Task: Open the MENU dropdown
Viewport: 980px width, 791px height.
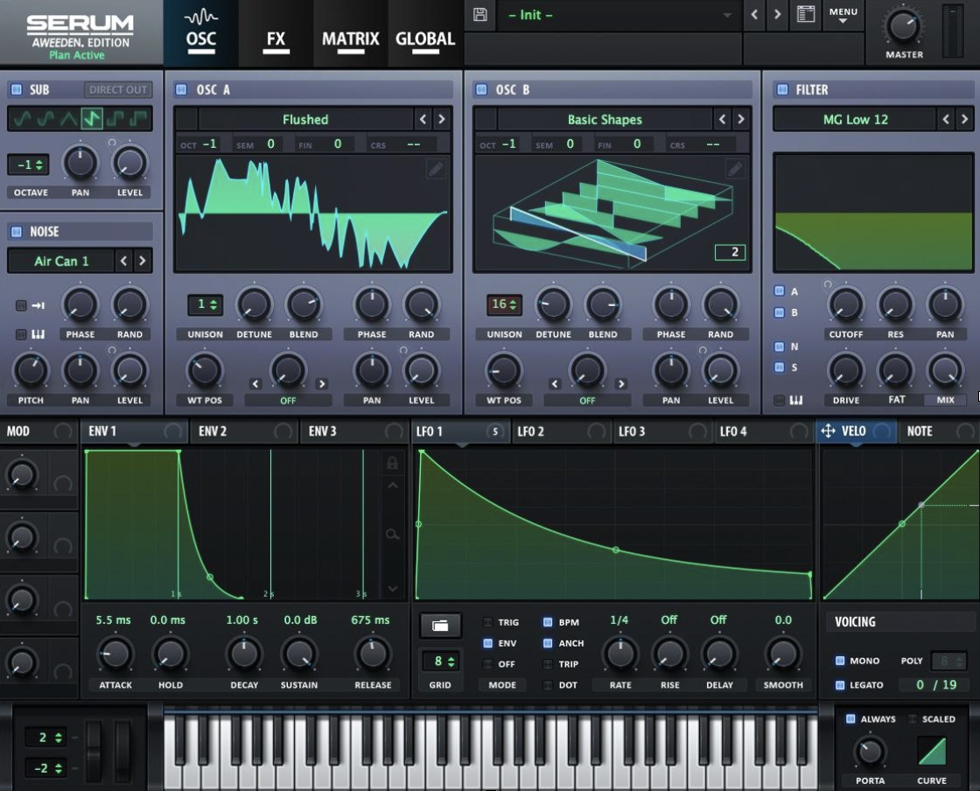Action: coord(843,15)
